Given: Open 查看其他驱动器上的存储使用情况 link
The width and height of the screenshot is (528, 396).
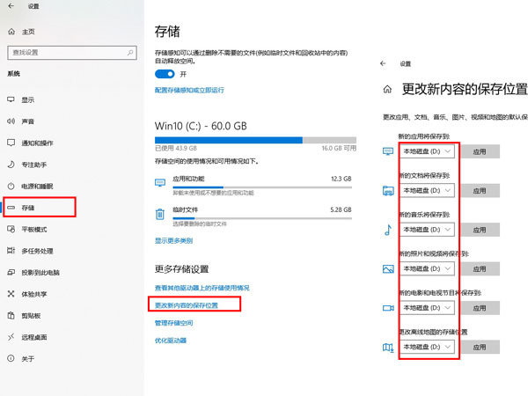Looking at the screenshot, I should 202,288.
